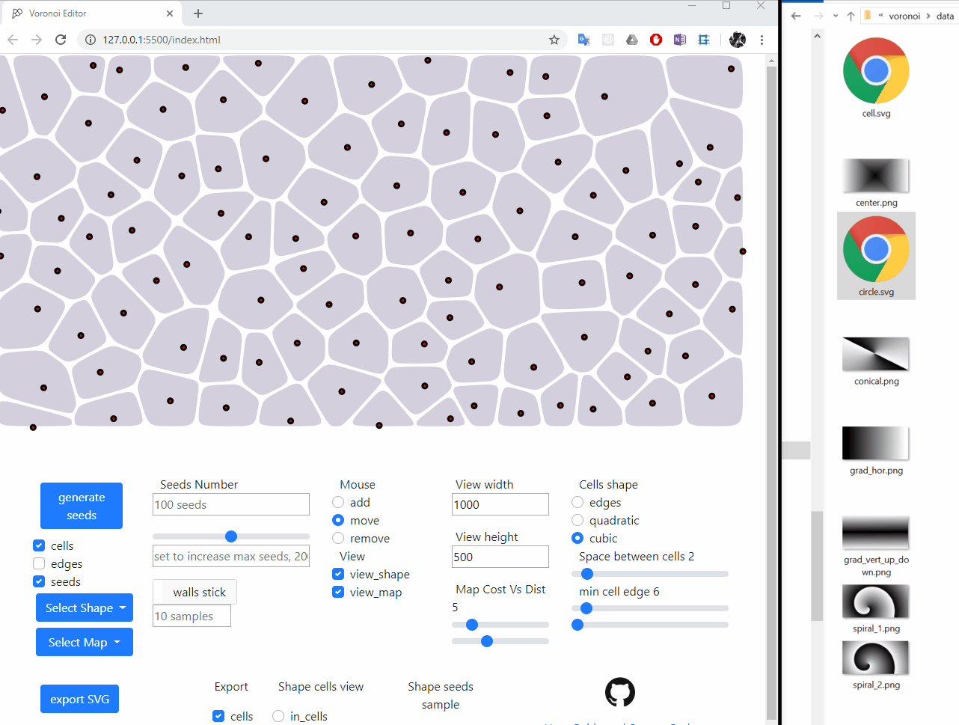This screenshot has width=959, height=725.
Task: Bookmark the page using the star icon
Action: tap(554, 40)
